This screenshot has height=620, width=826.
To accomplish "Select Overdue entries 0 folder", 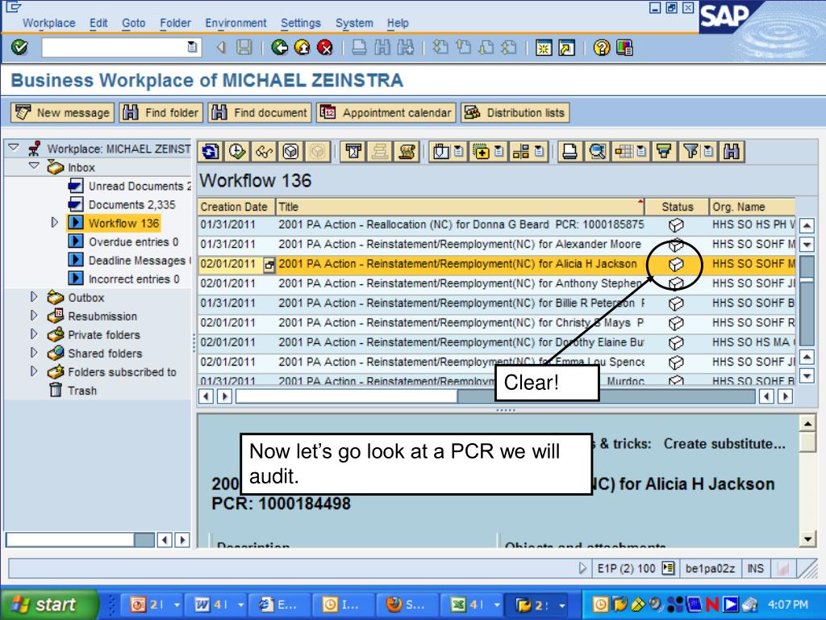I will 123,242.
